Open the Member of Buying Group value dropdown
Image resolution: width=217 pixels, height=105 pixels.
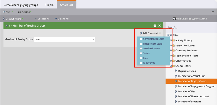tap(93, 40)
